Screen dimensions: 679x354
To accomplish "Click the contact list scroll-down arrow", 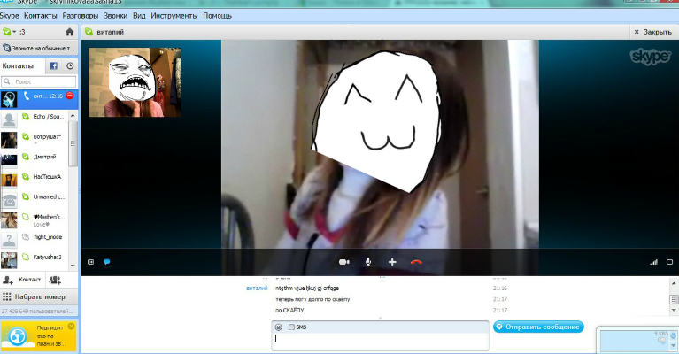I will coord(73,265).
